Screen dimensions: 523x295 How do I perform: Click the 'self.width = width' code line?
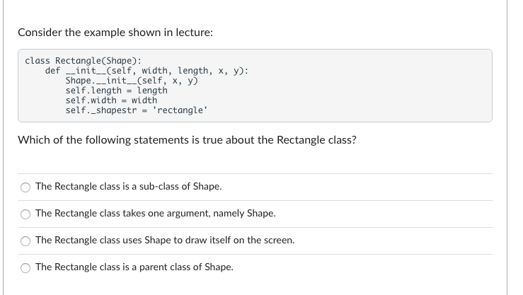coord(111,100)
